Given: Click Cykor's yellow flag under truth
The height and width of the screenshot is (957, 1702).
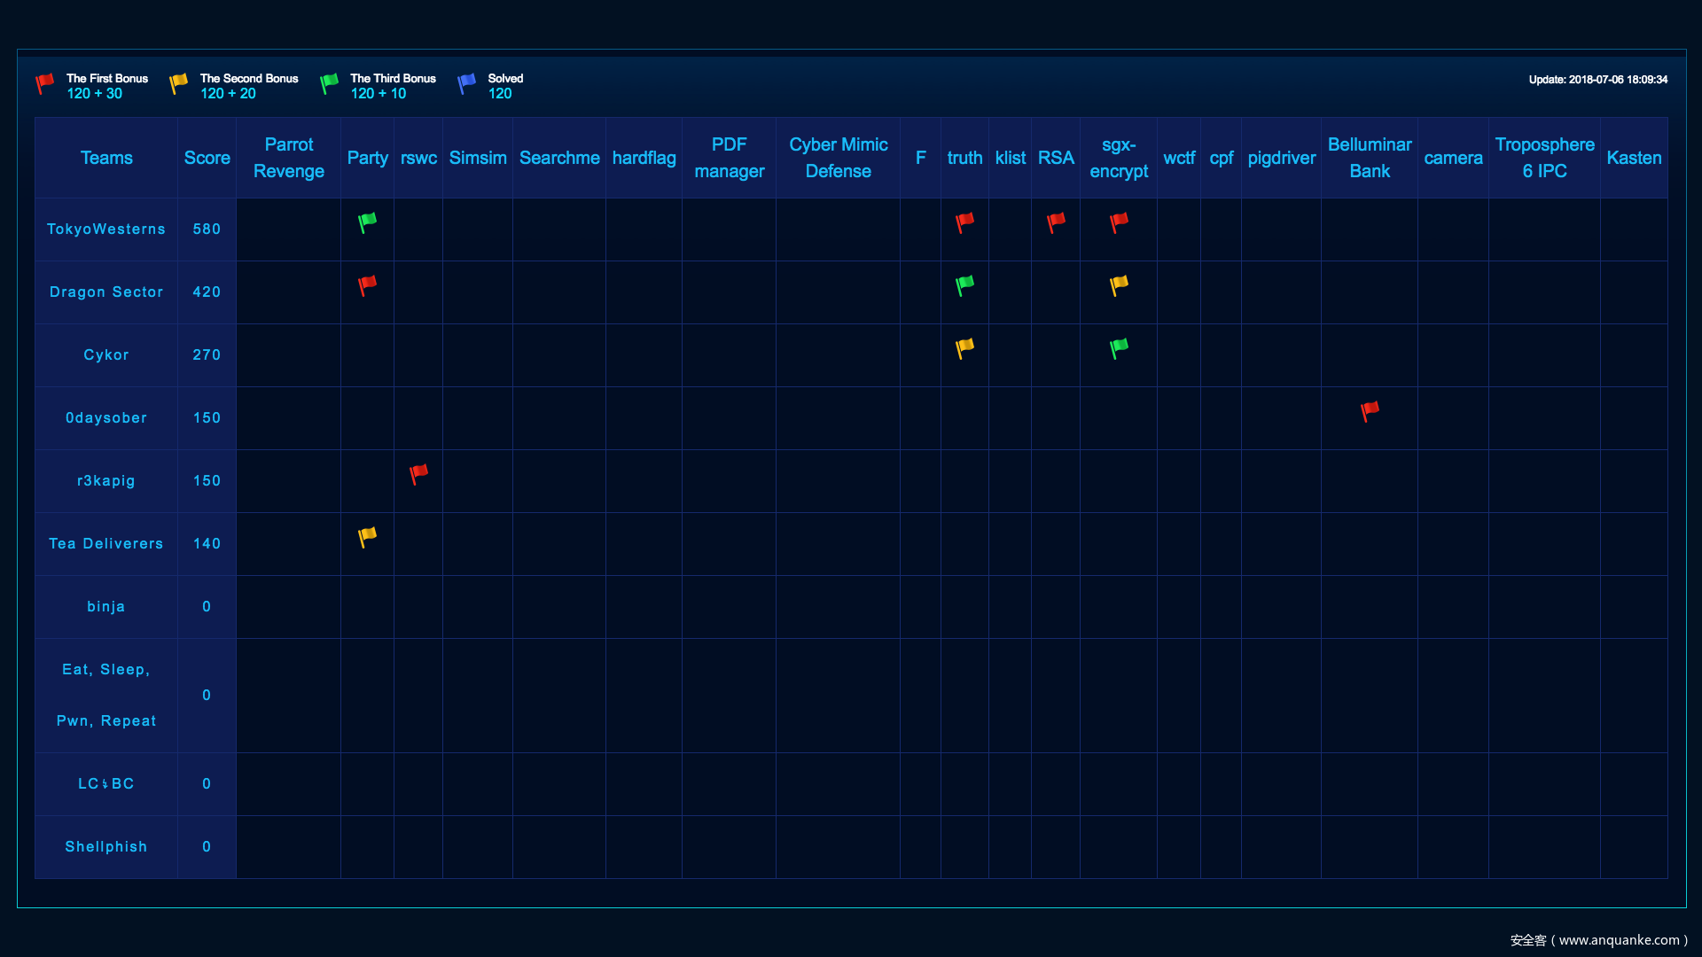Looking at the screenshot, I should pos(964,348).
